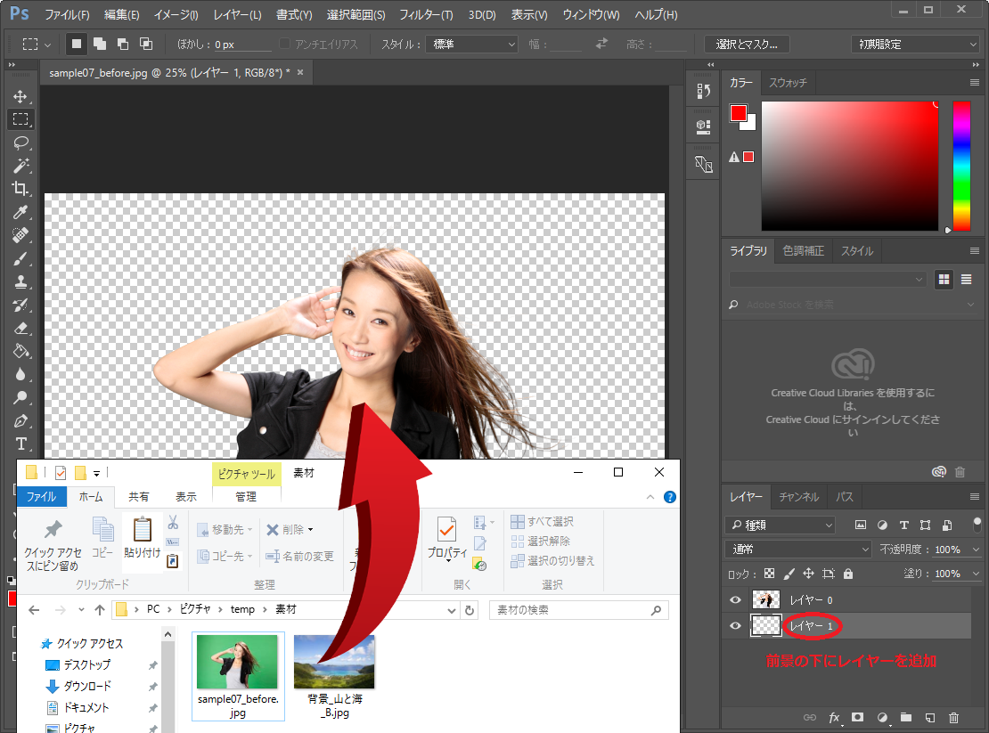Switch to the チャンネル tab
The height and width of the screenshot is (733, 989).
click(798, 497)
